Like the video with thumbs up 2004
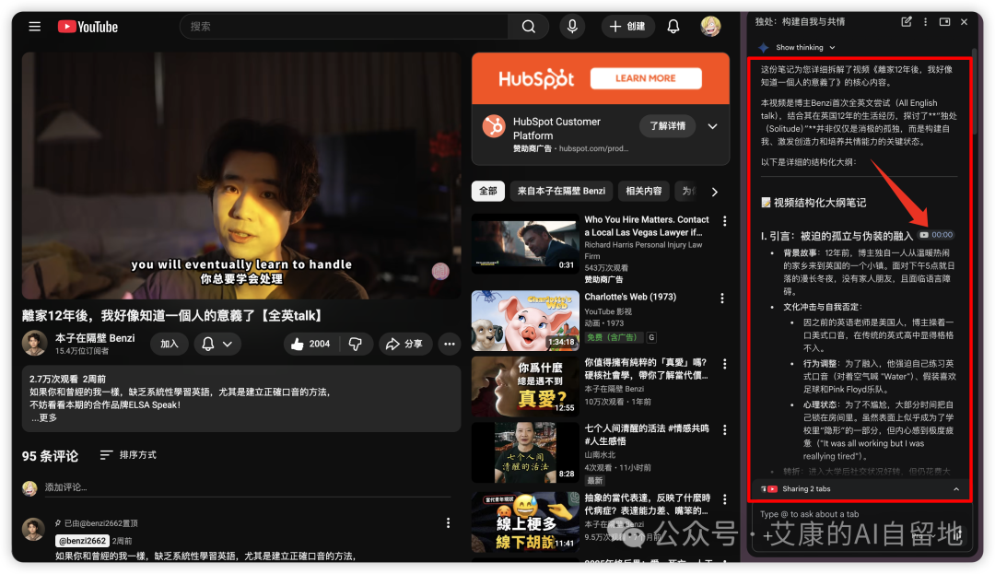 click(x=310, y=344)
